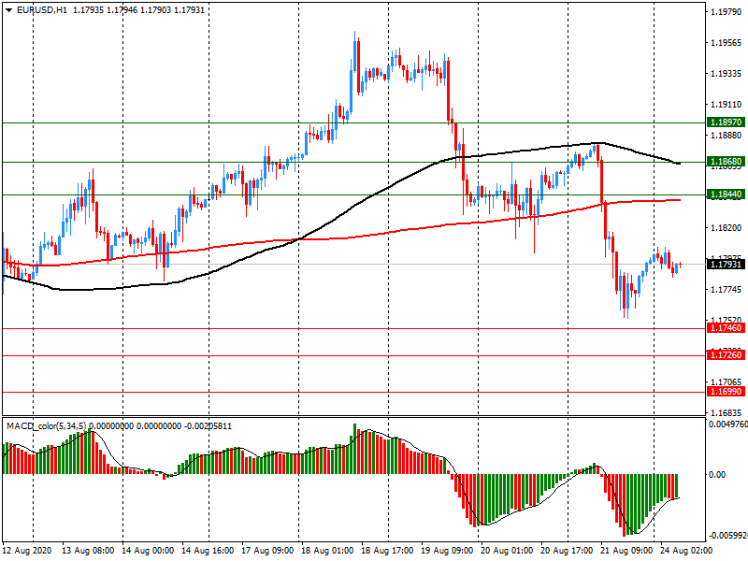Click the 1.16835 price scale value
This screenshot has height=561, width=748.
pos(726,412)
